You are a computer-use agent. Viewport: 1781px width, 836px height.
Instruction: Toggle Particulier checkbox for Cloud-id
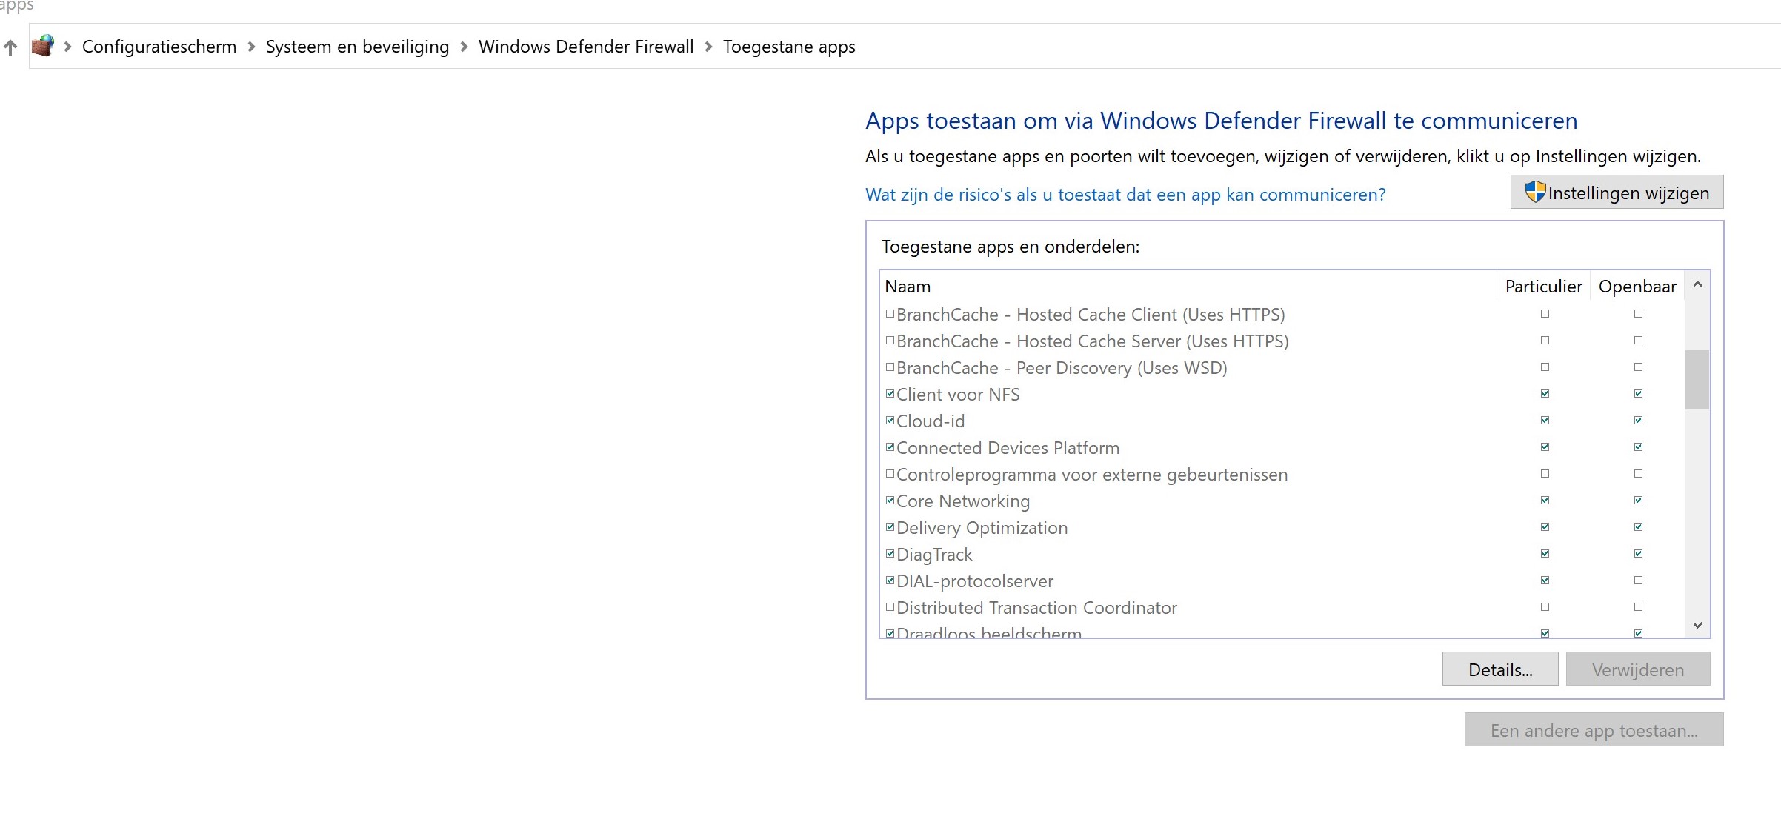click(x=1545, y=421)
